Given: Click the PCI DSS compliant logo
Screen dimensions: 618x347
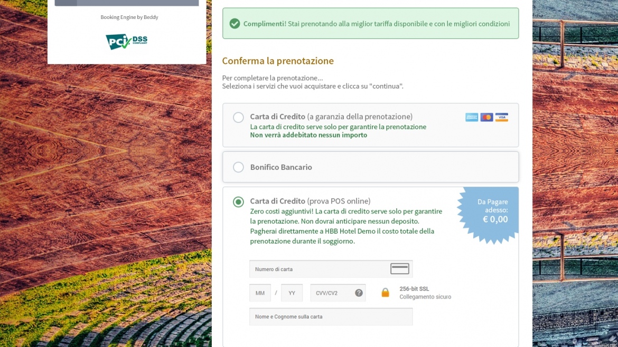Looking at the screenshot, I should pyautogui.click(x=127, y=41).
